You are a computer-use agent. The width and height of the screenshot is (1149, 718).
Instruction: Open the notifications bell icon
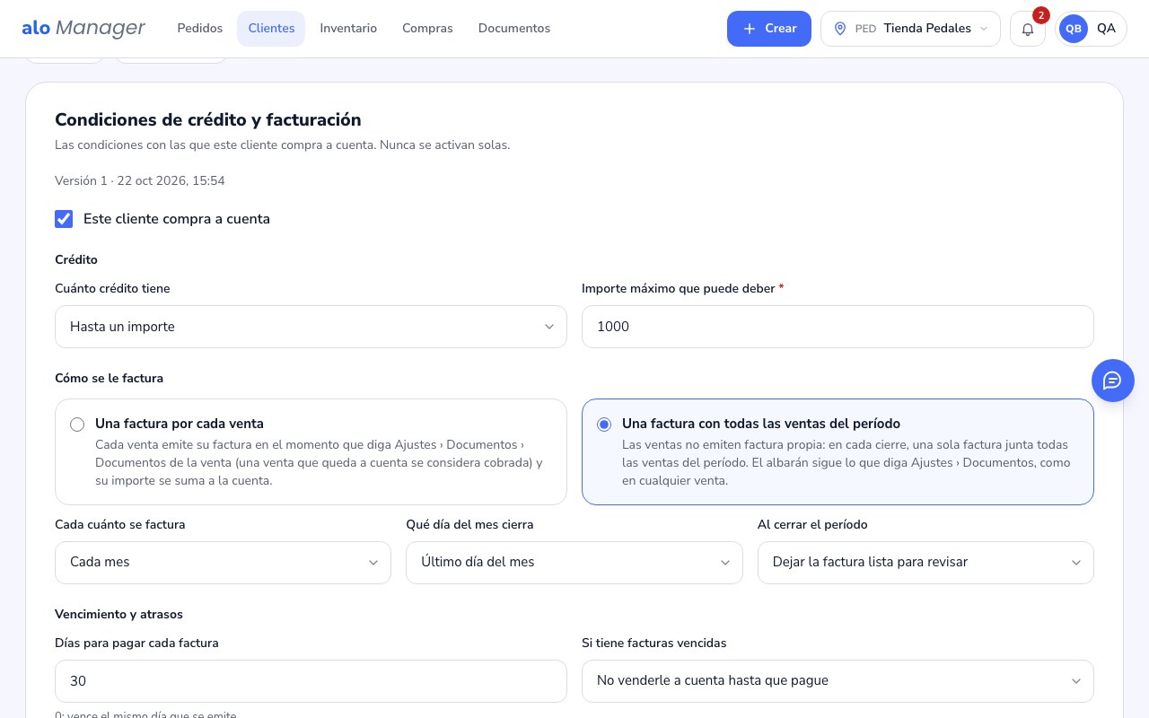point(1028,29)
